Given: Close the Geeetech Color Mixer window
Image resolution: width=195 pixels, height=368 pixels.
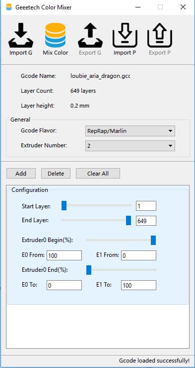Looking at the screenshot, I should [183, 7].
